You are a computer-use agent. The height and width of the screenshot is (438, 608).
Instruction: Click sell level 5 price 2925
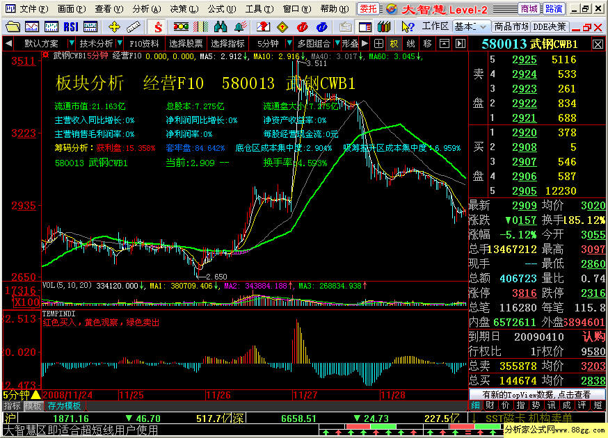525,60
